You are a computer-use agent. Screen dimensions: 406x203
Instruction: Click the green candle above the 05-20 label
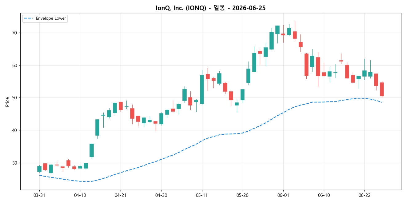[242, 95]
